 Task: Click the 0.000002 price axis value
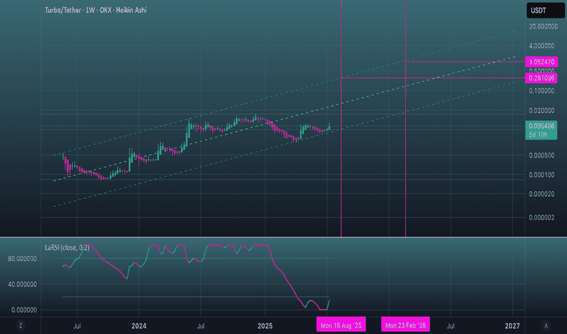pos(541,217)
